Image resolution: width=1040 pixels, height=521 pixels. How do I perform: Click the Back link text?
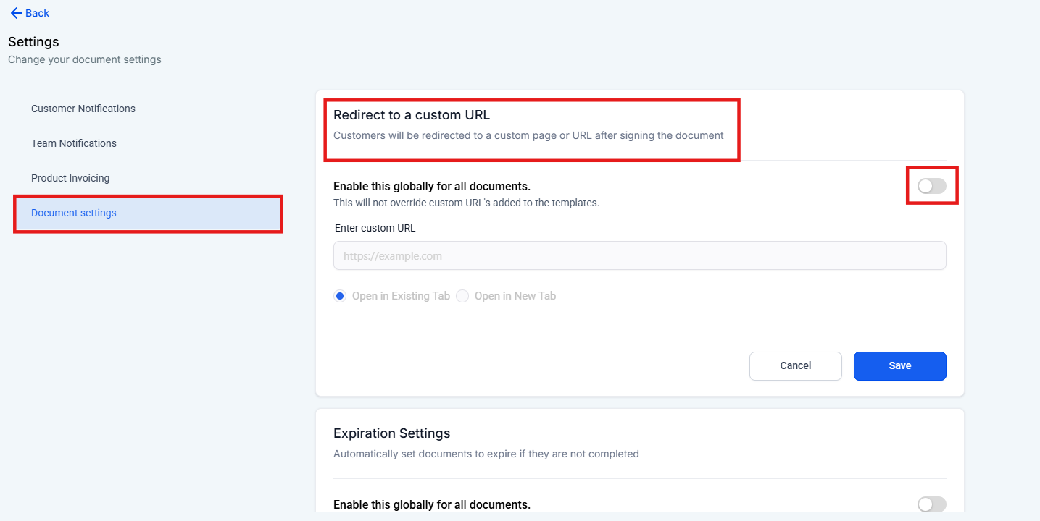38,13
